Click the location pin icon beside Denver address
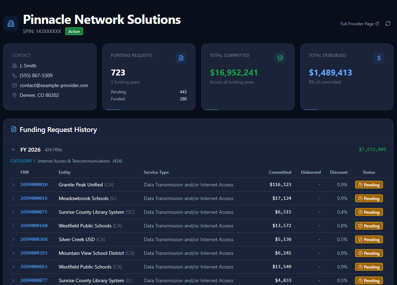The image size is (397, 285). pos(14,95)
